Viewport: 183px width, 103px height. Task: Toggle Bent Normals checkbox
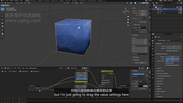click(166, 63)
